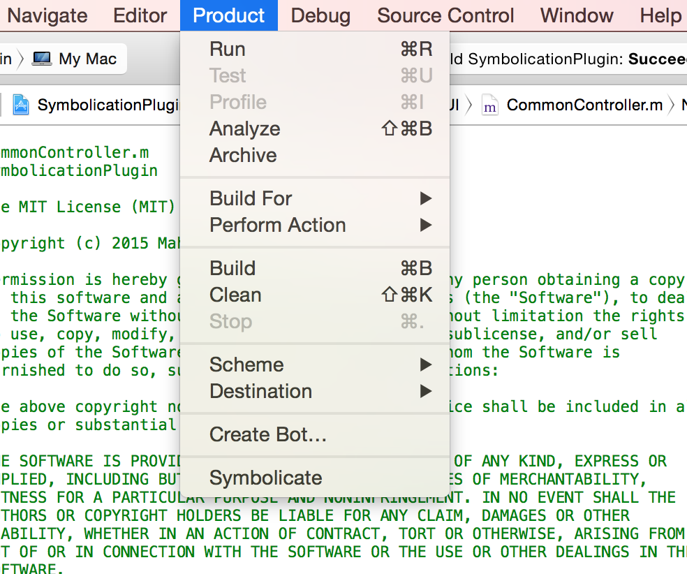Click the .m file icon in the jump bar
This screenshot has width=687, height=574.
tap(490, 105)
